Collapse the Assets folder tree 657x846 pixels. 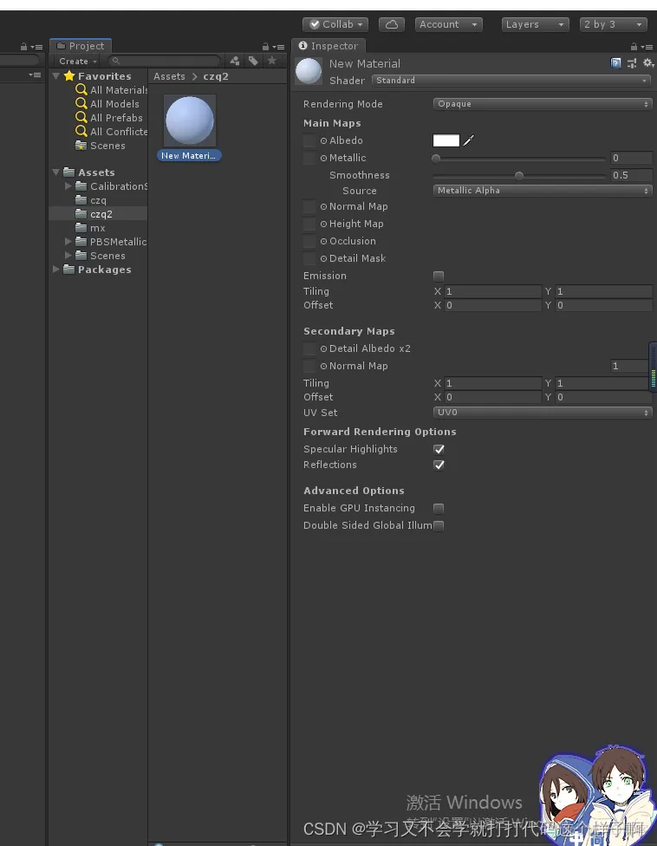tap(56, 172)
